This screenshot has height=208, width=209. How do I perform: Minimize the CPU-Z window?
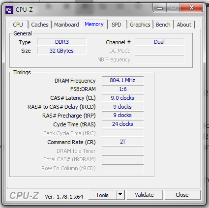click(160, 7)
